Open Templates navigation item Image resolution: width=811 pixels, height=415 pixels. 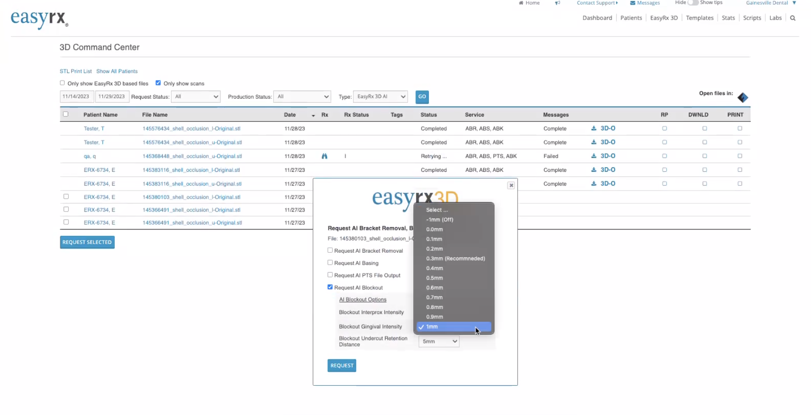pos(699,18)
